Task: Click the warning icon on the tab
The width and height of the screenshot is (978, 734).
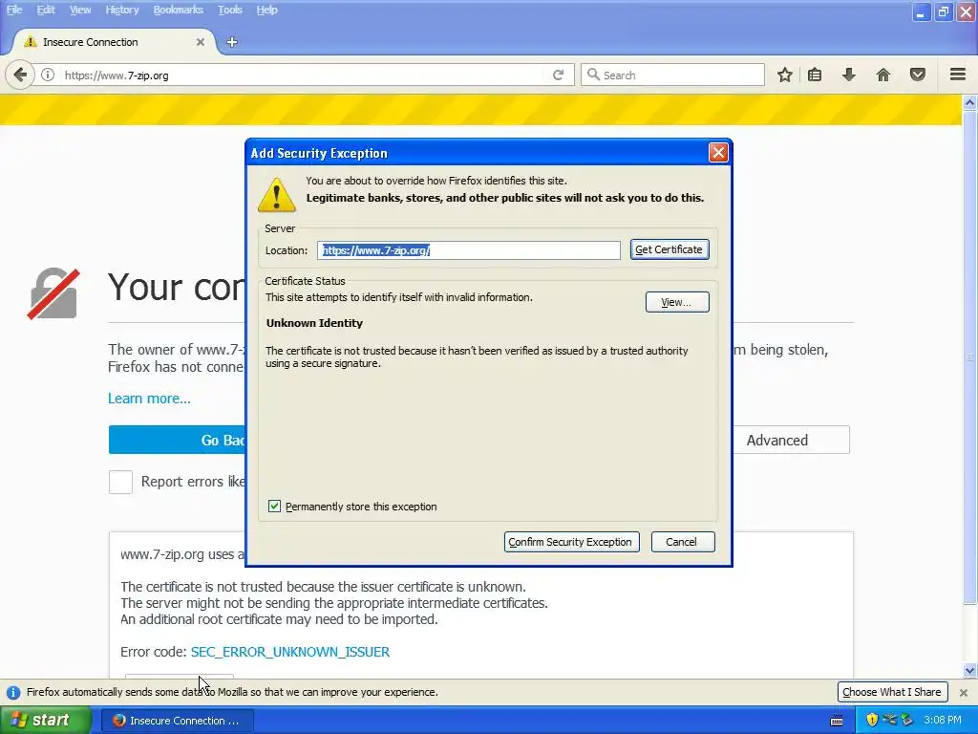Action: (30, 42)
